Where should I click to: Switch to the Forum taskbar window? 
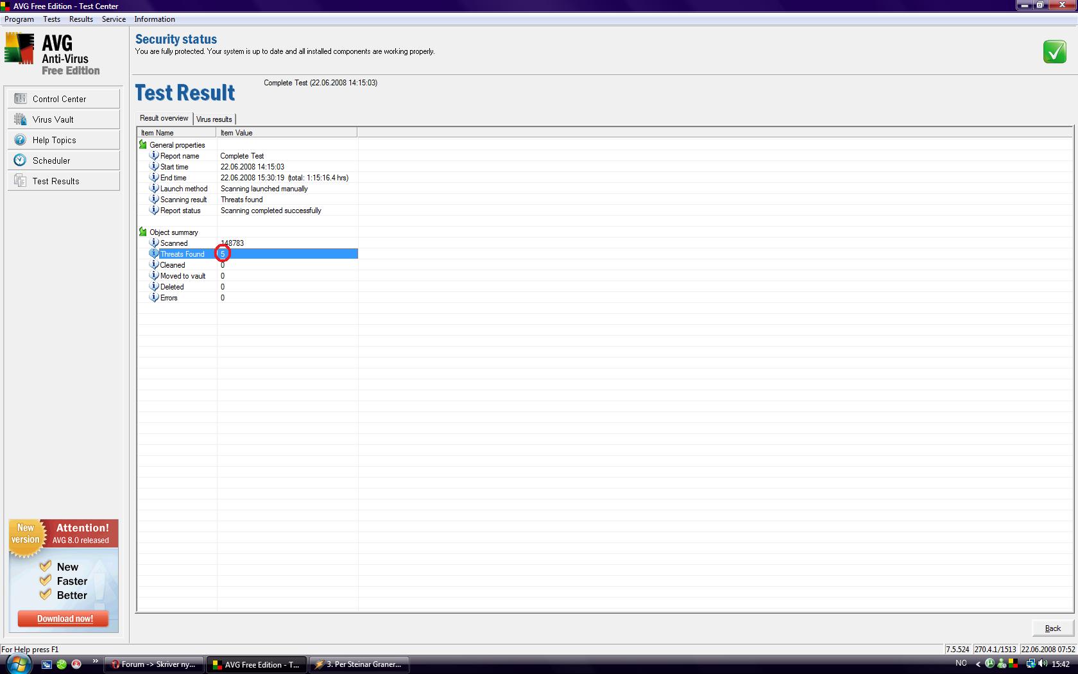154,664
